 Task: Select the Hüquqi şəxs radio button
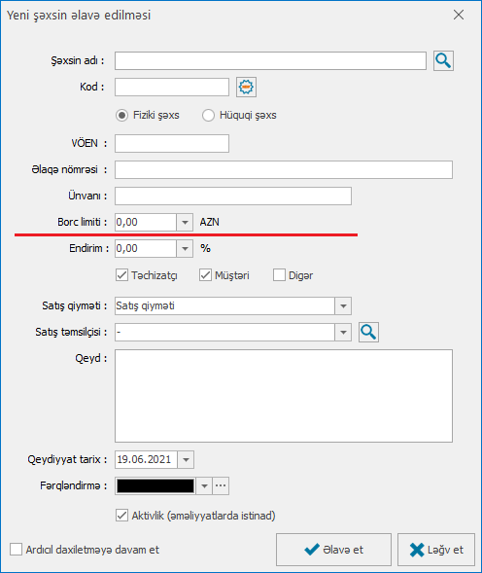[208, 116]
